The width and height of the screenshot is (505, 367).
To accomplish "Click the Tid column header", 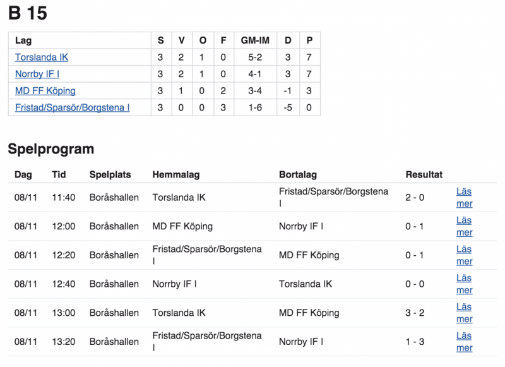I will point(59,174).
